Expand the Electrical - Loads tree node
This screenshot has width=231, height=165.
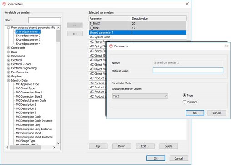9,64
